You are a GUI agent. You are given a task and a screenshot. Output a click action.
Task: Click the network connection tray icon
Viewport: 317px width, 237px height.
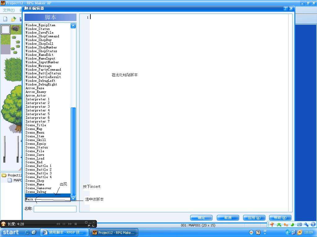tap(294, 232)
